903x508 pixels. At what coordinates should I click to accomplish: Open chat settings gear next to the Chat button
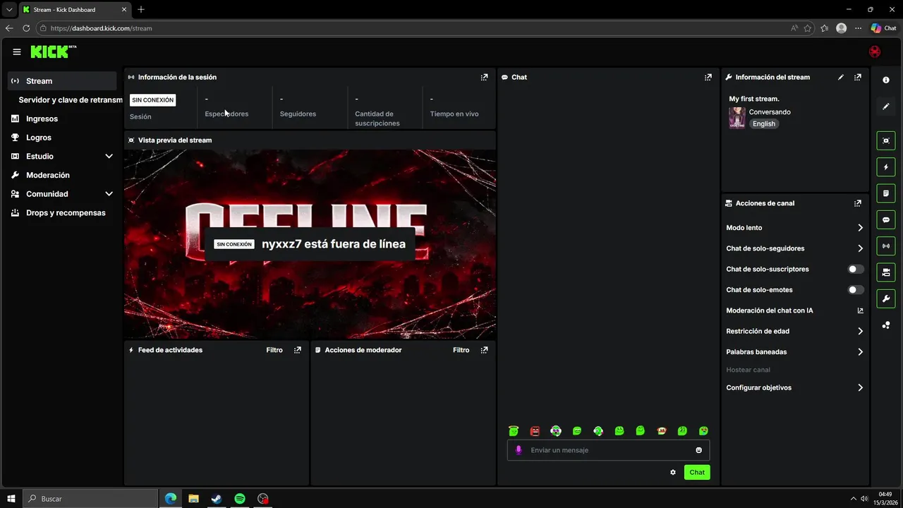(673, 472)
